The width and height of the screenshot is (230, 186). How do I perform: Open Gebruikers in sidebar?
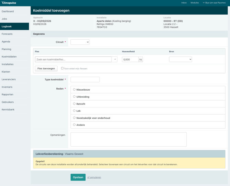point(14,102)
